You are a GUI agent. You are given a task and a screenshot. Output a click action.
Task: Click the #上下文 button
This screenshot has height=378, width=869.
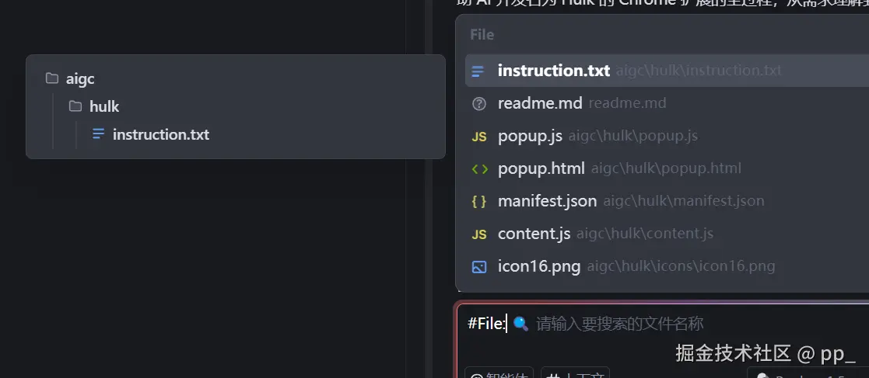tap(575, 373)
